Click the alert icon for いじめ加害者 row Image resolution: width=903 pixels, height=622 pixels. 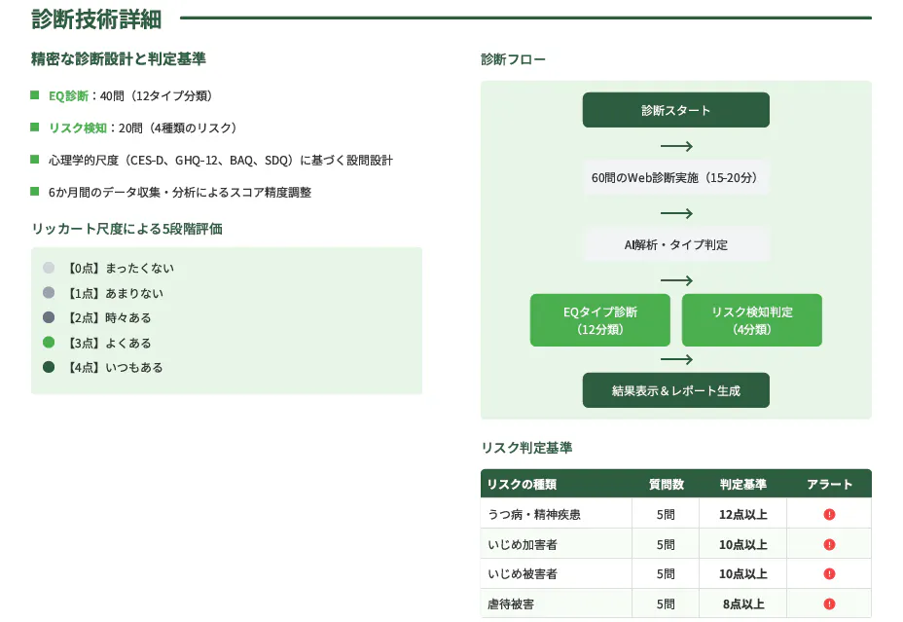(829, 544)
